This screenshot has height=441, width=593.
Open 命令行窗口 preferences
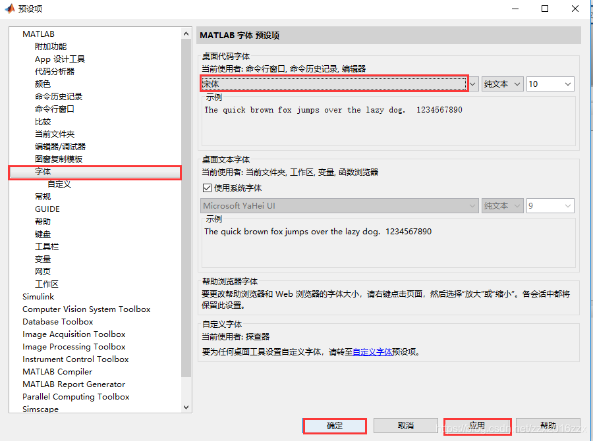click(x=55, y=109)
